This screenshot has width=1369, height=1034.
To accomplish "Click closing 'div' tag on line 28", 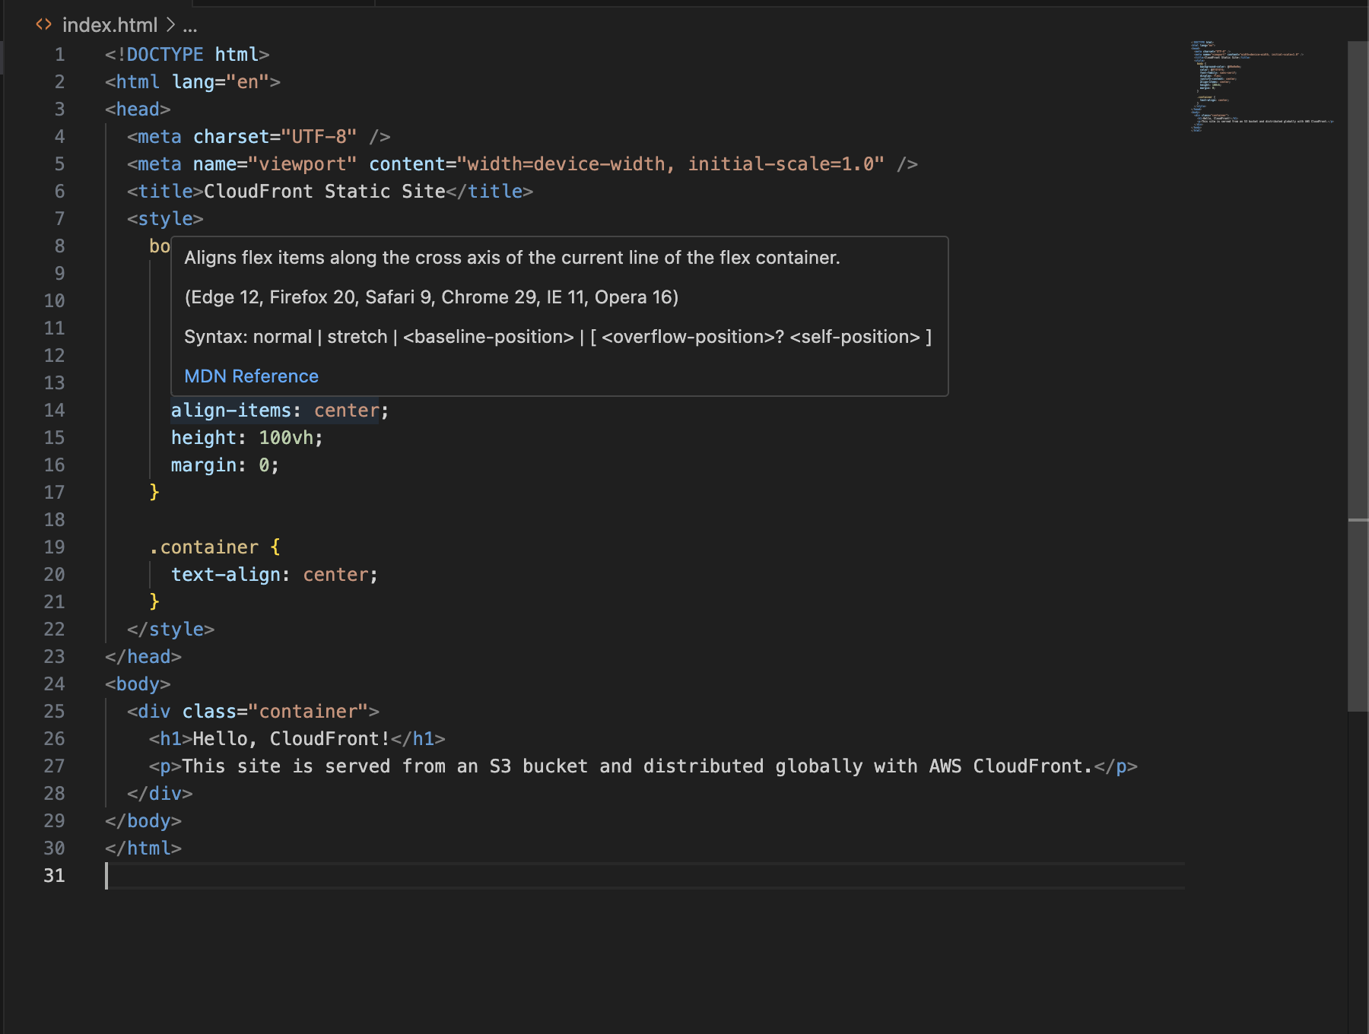I will tap(160, 794).
